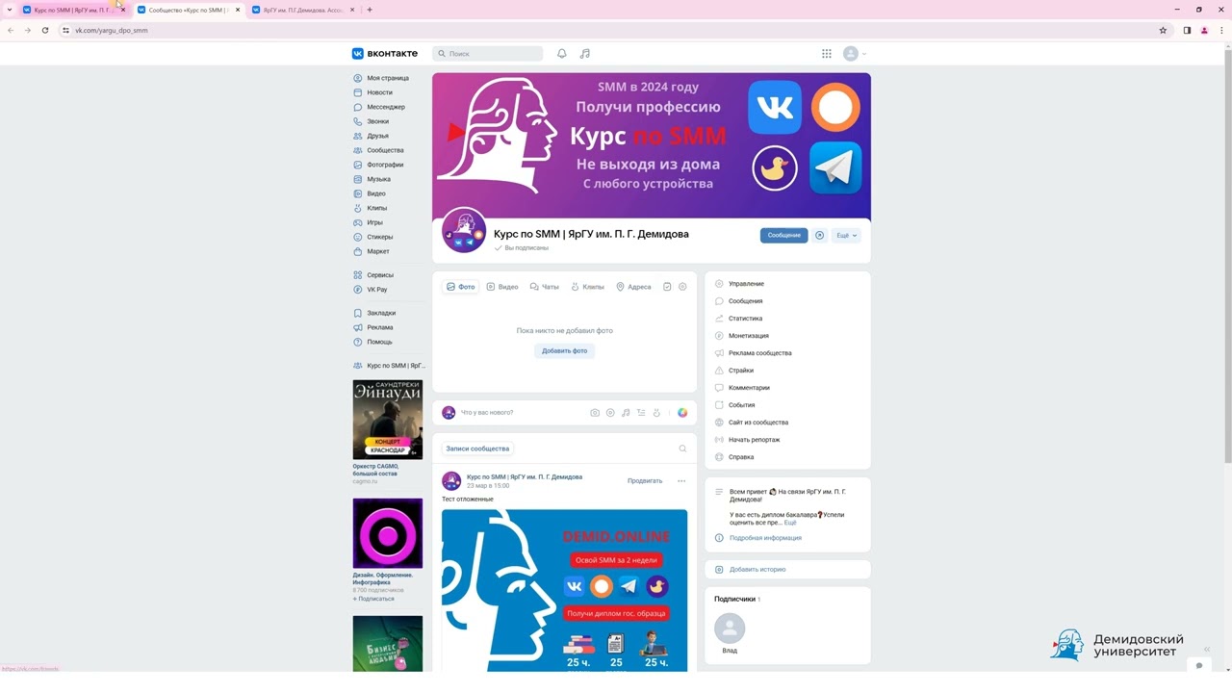Switch to the Фото tab
Viewport: 1232px width, 693px height.
pos(461,287)
